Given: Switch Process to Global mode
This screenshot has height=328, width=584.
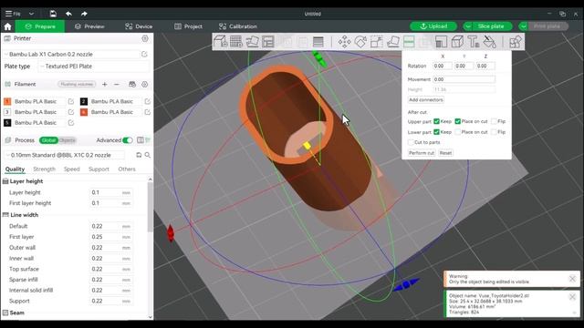Looking at the screenshot, I should coord(48,140).
